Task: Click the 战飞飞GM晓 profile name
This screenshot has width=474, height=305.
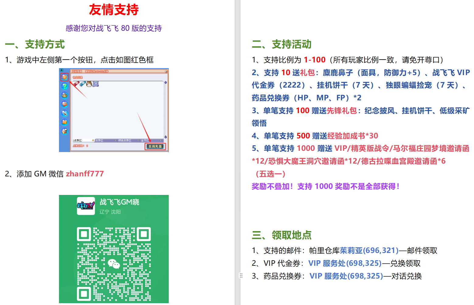Action: coord(119,202)
